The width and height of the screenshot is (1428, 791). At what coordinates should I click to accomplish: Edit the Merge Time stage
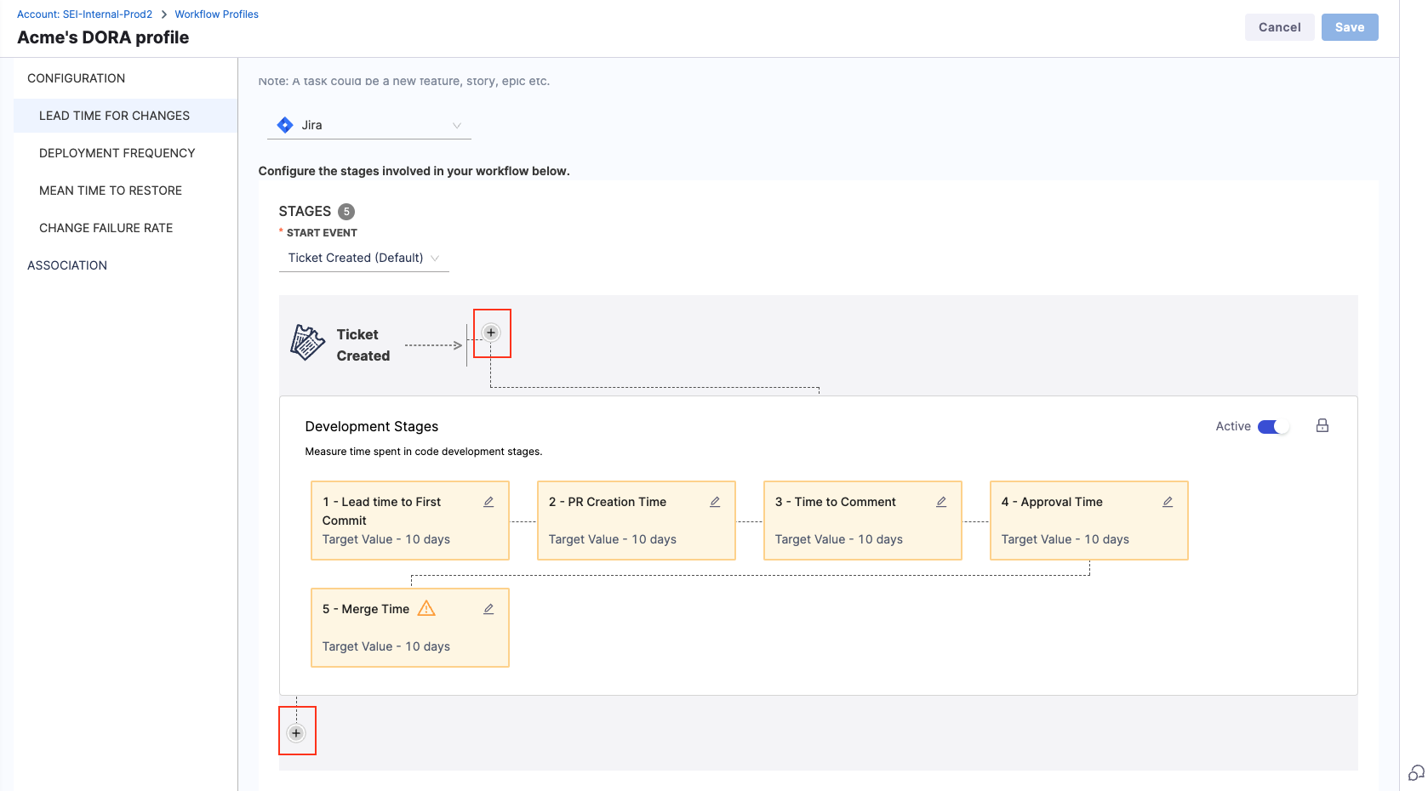click(488, 609)
